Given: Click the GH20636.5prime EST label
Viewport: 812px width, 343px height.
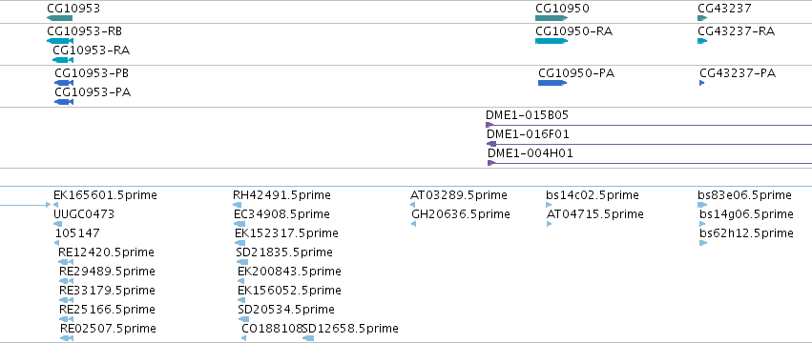Looking at the screenshot, I should (460, 214).
